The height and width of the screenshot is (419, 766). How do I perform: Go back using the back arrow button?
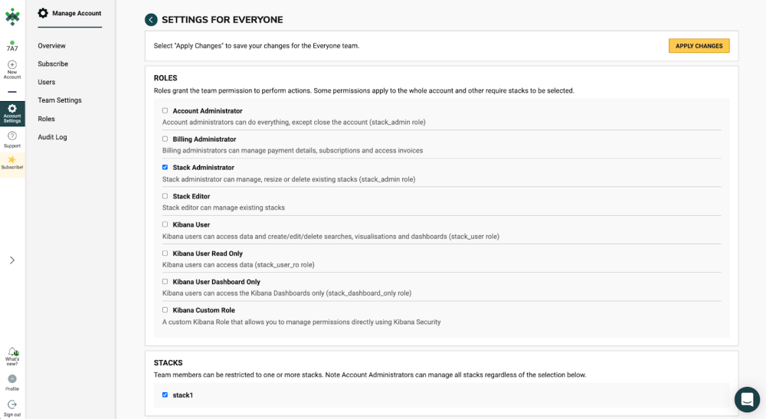[151, 20]
